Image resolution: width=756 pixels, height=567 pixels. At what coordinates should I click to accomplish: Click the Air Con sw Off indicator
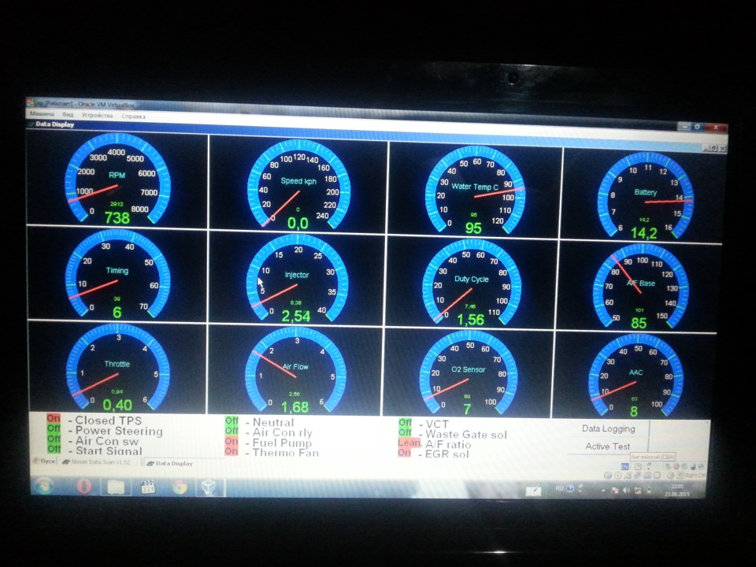coord(54,439)
